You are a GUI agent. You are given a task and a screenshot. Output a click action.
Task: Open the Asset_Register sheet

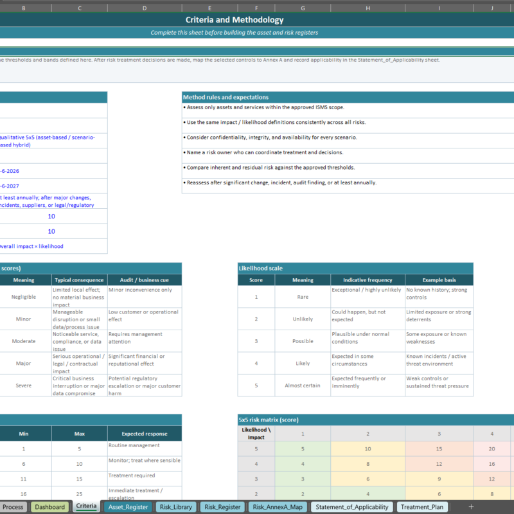(x=129, y=507)
